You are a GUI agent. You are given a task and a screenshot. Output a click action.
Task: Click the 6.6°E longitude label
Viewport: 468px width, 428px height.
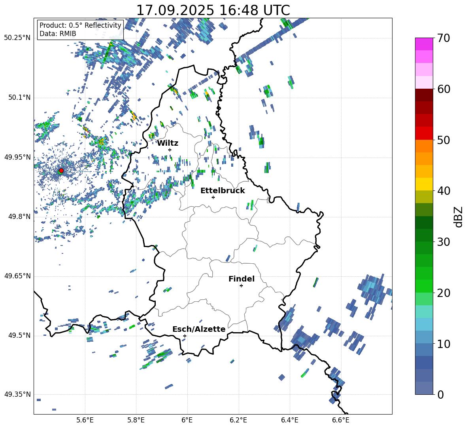(x=341, y=420)
